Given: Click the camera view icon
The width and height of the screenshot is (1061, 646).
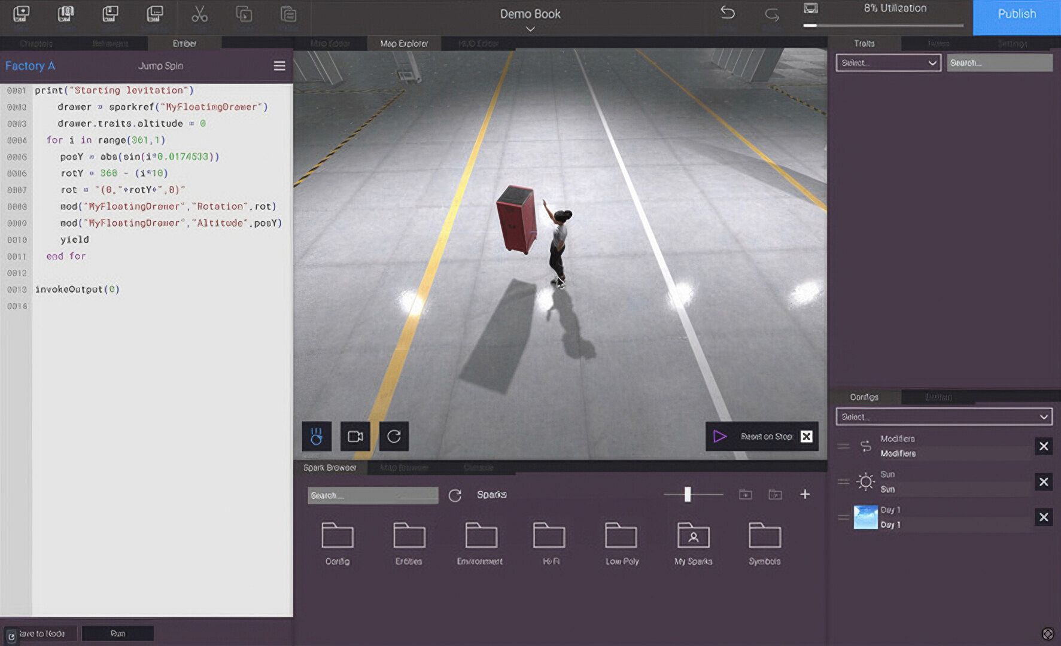Looking at the screenshot, I should pyautogui.click(x=355, y=436).
